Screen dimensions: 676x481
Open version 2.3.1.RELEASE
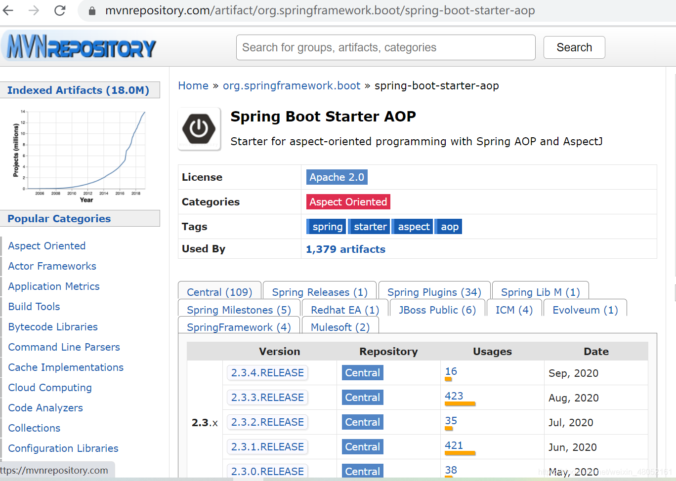point(267,446)
